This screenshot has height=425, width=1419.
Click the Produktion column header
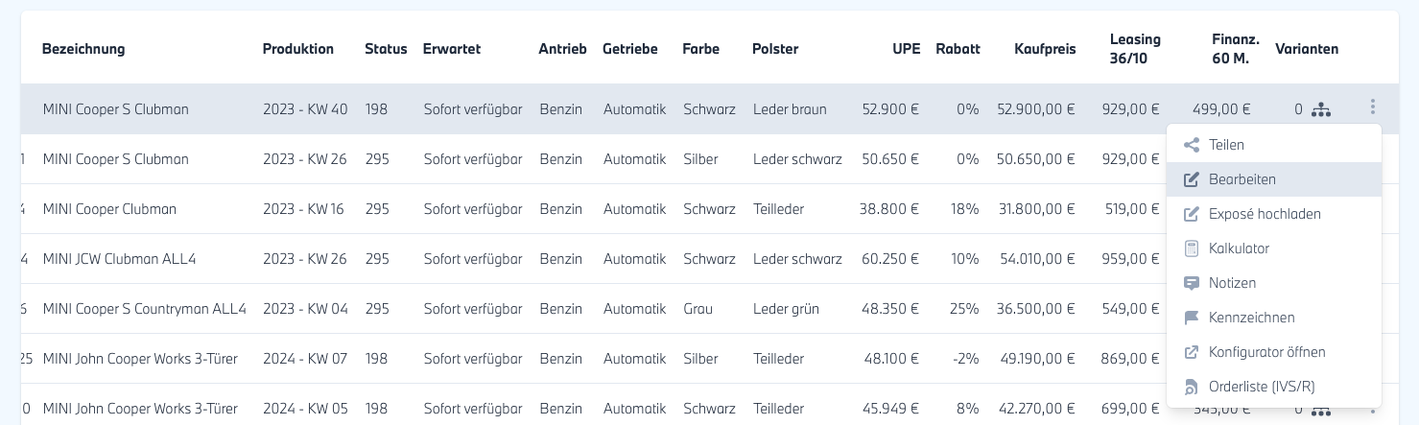(x=298, y=49)
